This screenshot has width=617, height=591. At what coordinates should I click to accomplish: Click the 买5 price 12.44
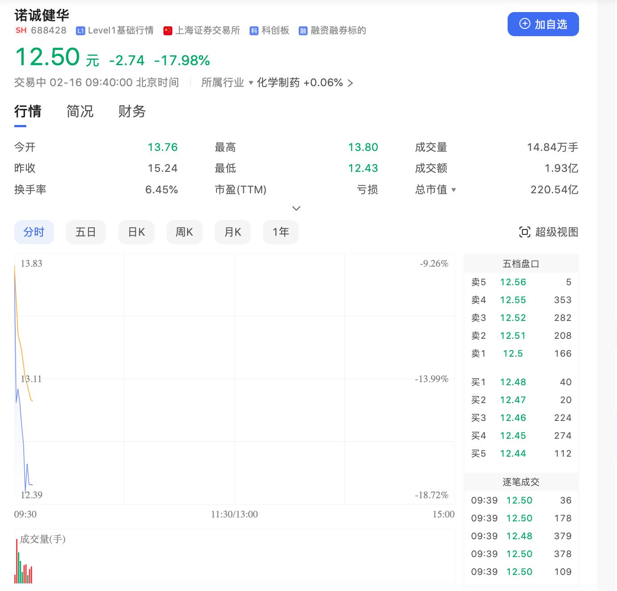point(513,454)
